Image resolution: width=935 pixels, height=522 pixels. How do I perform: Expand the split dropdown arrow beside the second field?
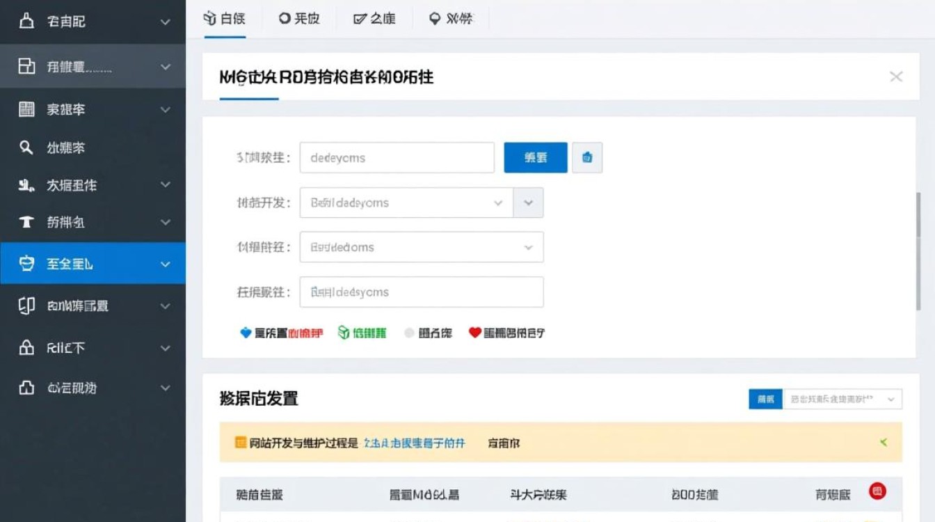(x=528, y=203)
